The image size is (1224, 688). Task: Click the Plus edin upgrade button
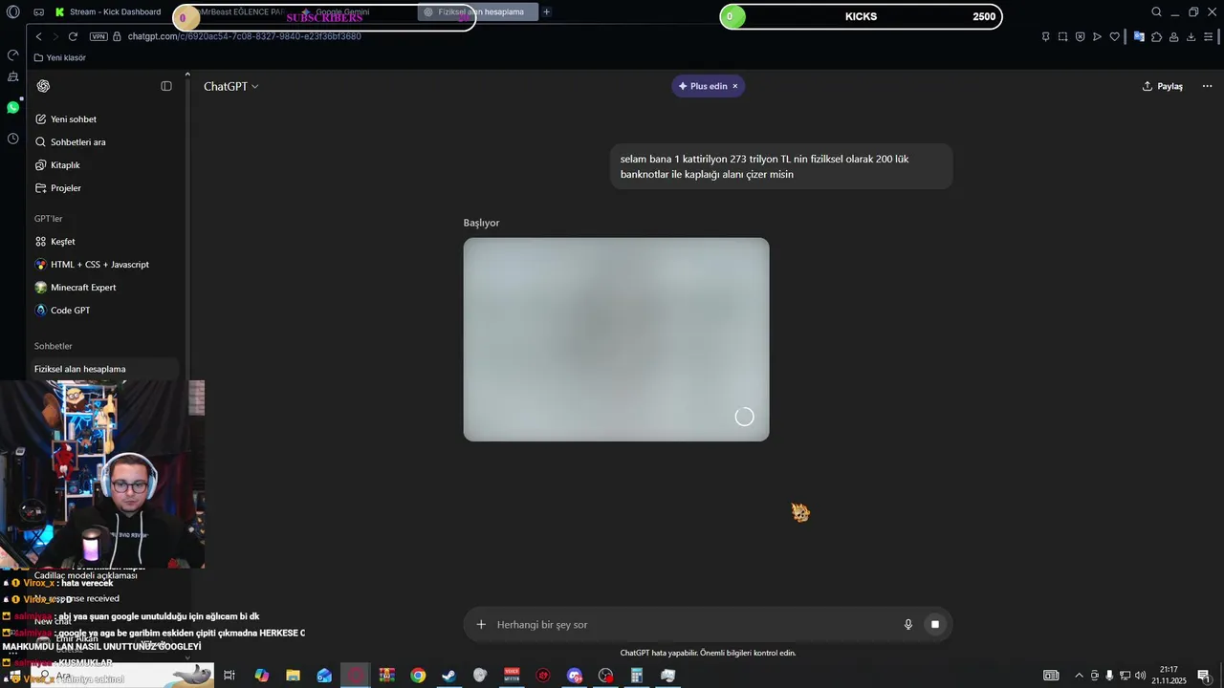point(703,86)
